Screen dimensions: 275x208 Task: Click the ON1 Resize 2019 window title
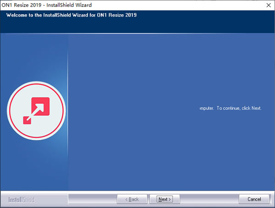pyautogui.click(x=47, y=5)
